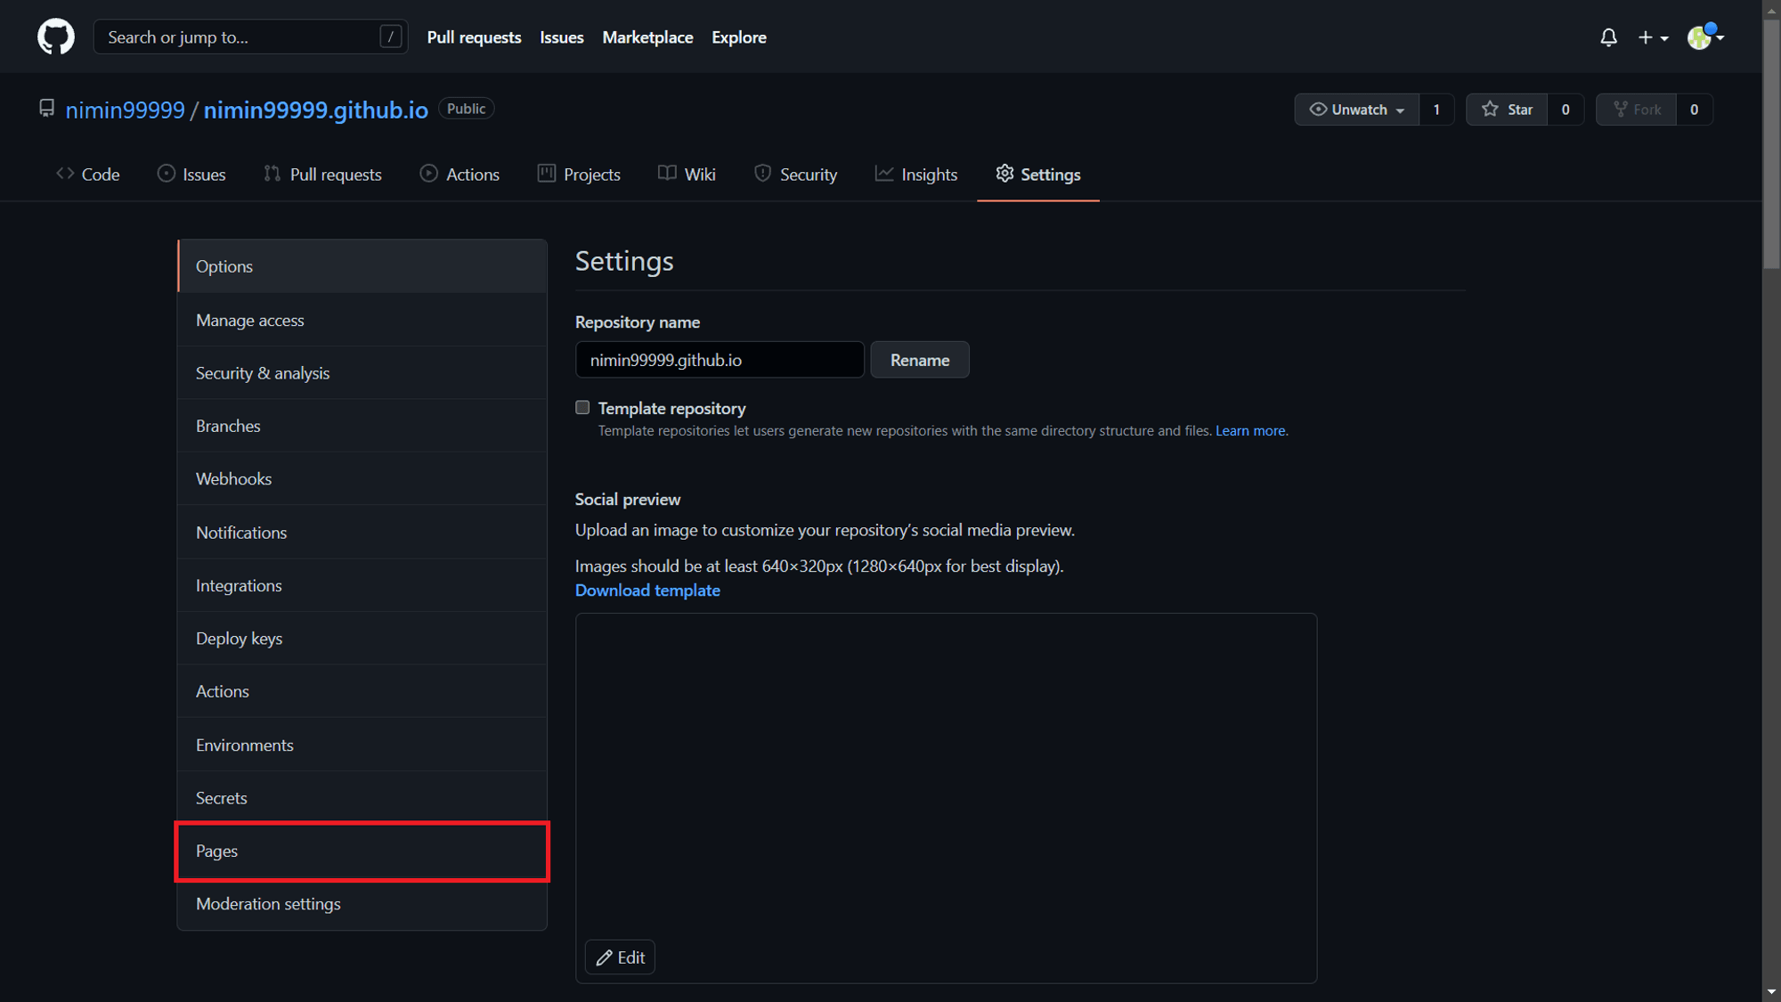Click the page vertical scrollbar thumb
Viewport: 1781px width, 1002px height.
(1770, 144)
